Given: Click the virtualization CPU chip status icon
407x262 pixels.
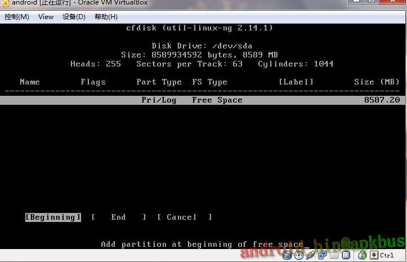Looking at the screenshot, I should pyautogui.click(x=346, y=255).
